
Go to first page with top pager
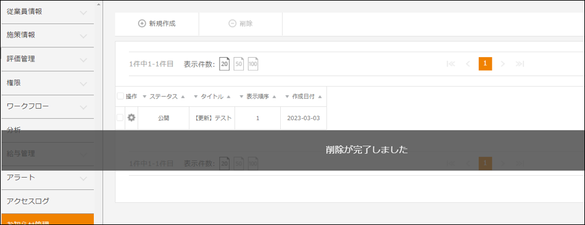[x=450, y=64]
